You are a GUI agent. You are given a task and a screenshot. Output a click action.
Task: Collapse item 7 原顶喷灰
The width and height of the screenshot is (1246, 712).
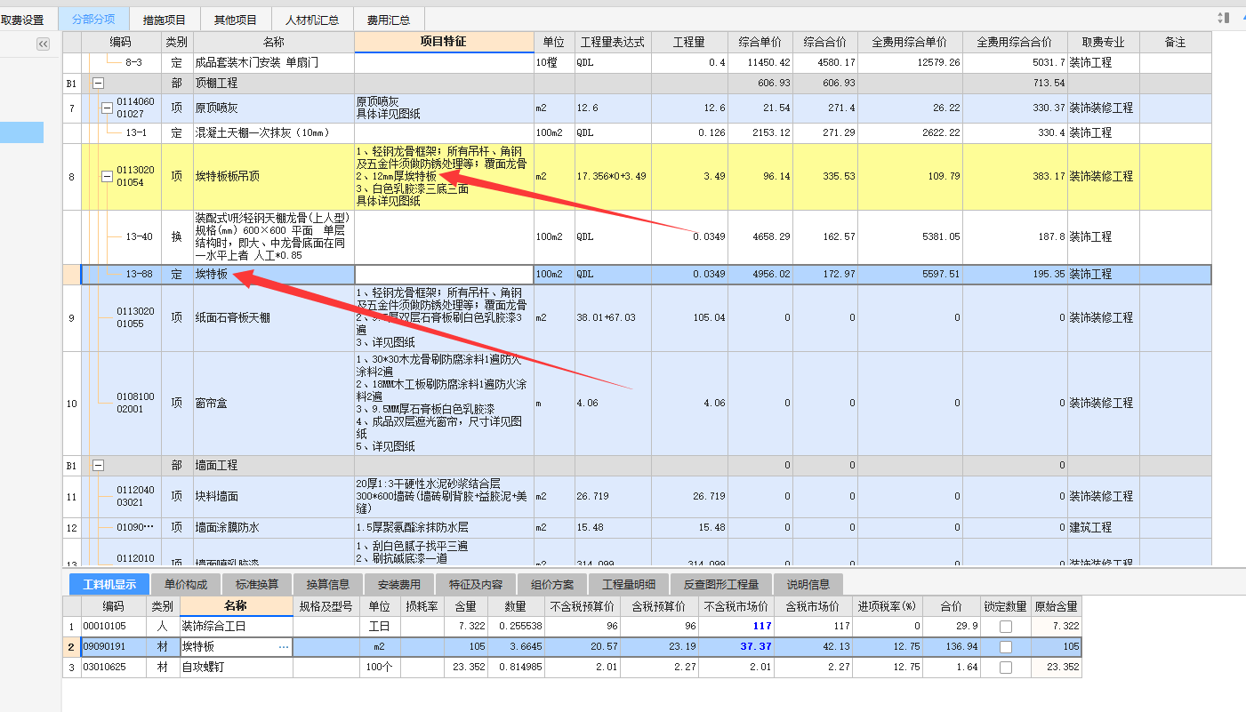(x=108, y=108)
